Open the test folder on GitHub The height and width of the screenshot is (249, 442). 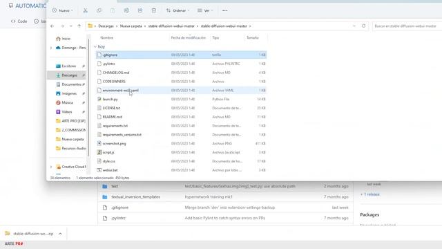[115, 186]
